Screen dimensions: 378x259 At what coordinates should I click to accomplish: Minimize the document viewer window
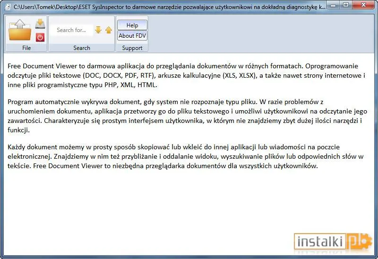tap(333, 5)
